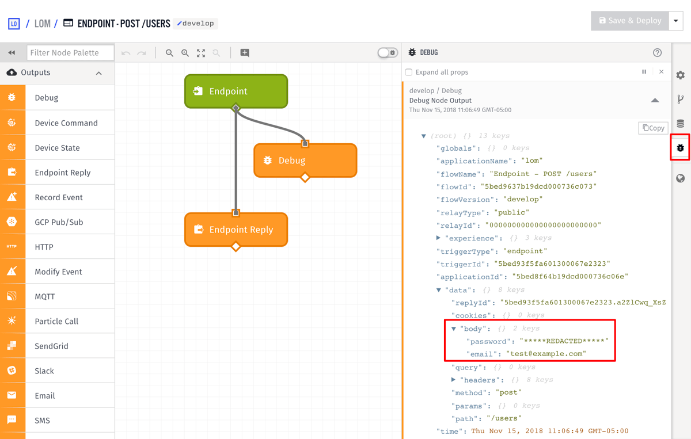The image size is (691, 439).
Task: Clear debug messages with the X icon
Action: pyautogui.click(x=661, y=72)
